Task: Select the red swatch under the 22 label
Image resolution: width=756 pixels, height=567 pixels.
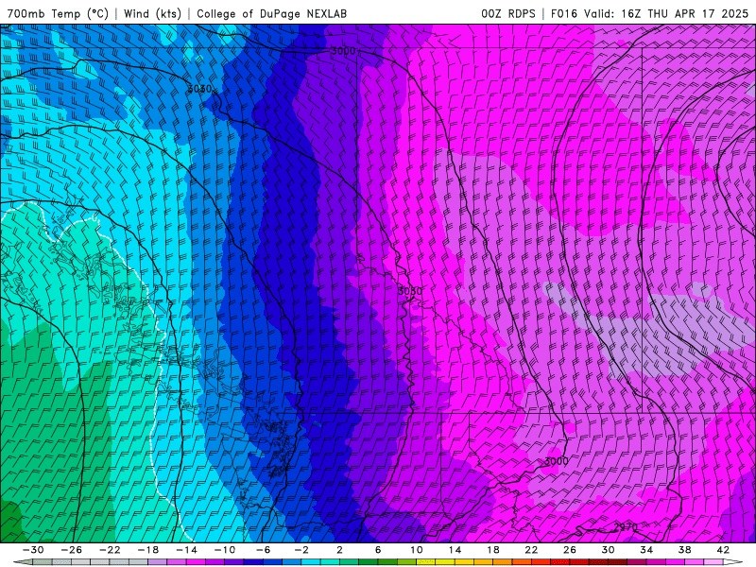Action: (x=541, y=562)
